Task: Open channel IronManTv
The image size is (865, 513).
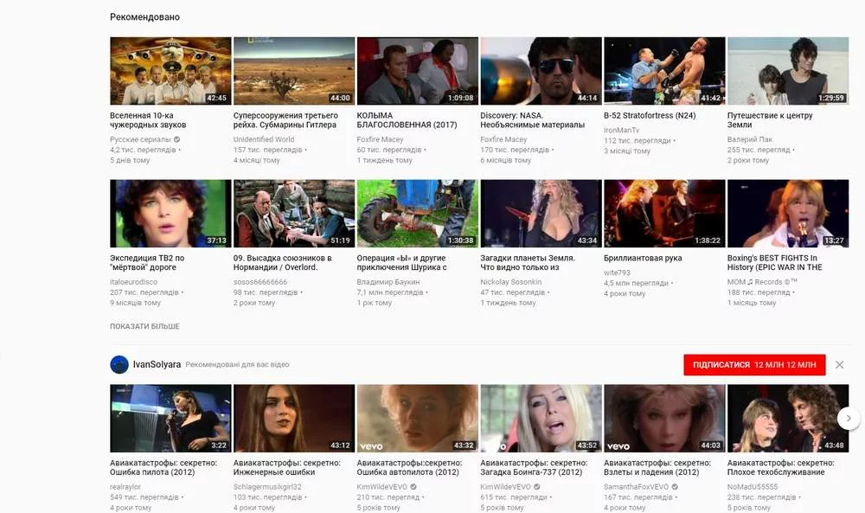Action: pyautogui.click(x=622, y=130)
